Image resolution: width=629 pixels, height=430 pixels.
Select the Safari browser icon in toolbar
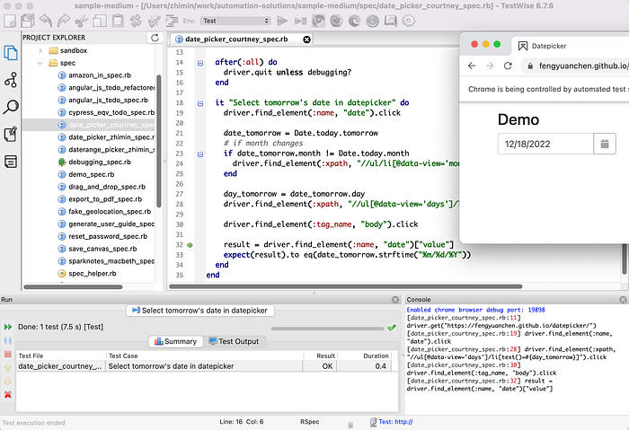click(x=372, y=21)
